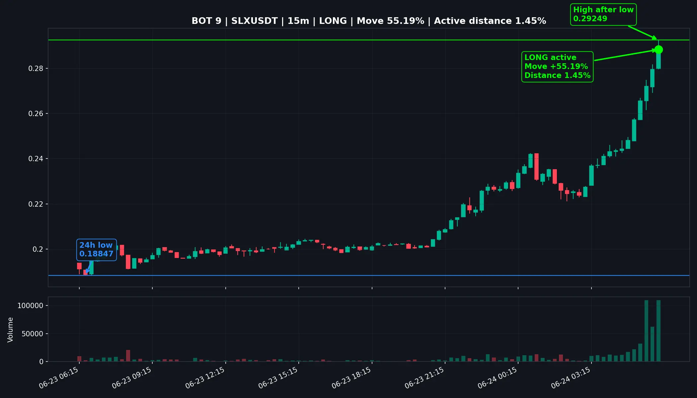This screenshot has width=697, height=398.
Task: Click the 100000 volume axis label
Action: (x=31, y=306)
